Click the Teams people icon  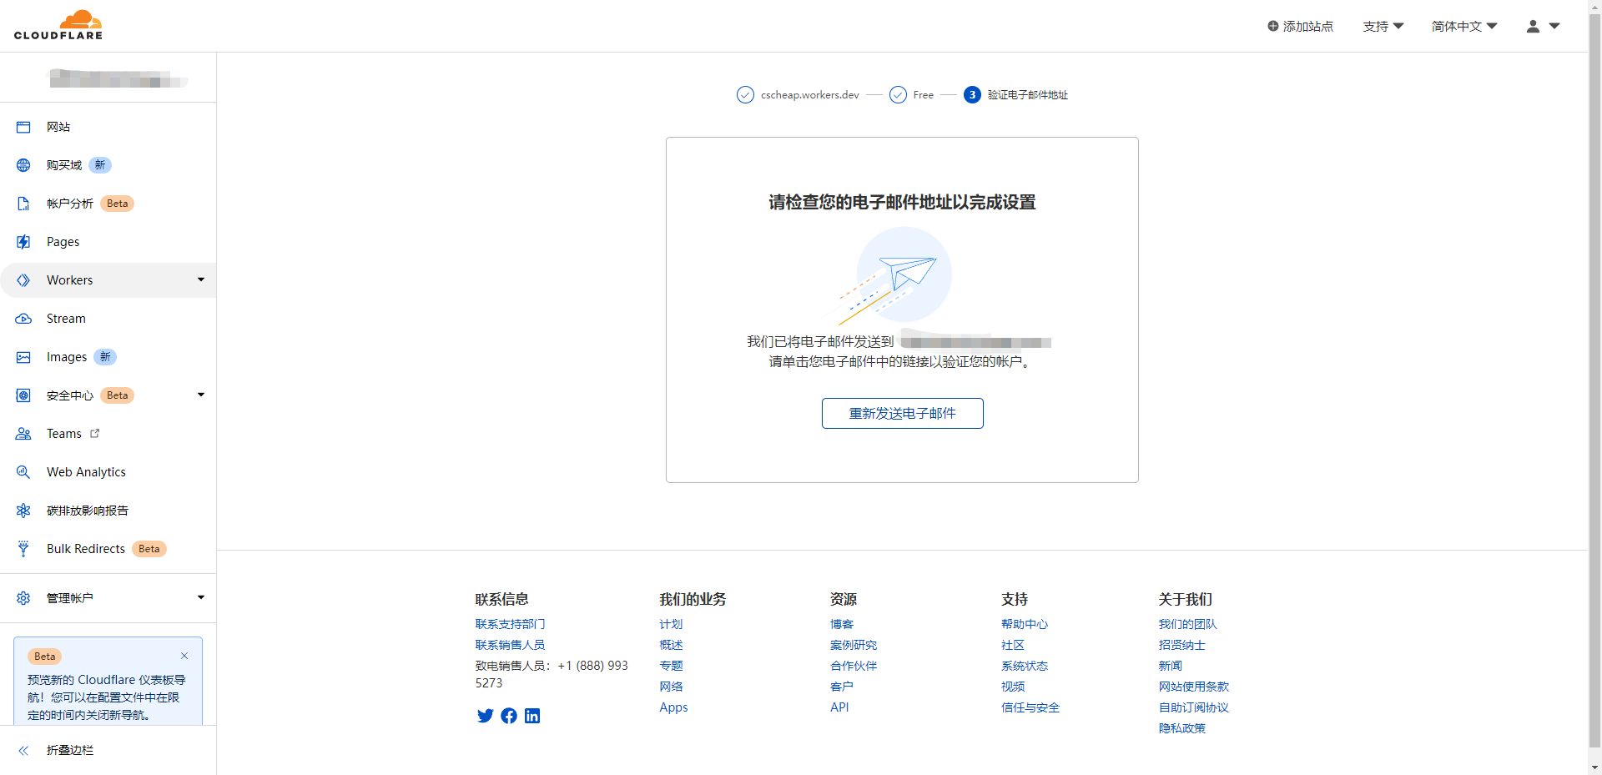(x=23, y=434)
